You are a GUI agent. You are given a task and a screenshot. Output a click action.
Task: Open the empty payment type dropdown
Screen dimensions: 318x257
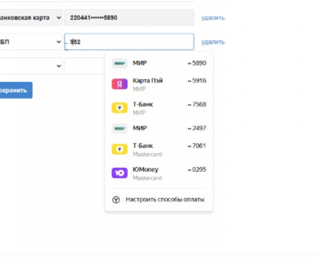pos(31,66)
